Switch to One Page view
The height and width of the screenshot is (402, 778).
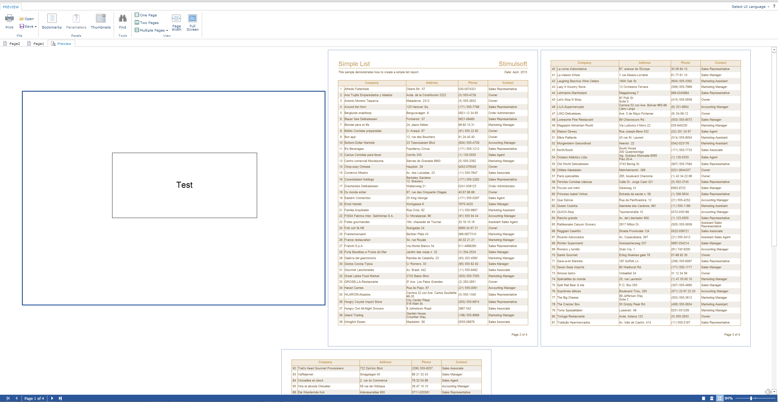point(146,15)
